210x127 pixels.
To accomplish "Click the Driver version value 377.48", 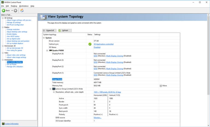I will tap(96, 41).
